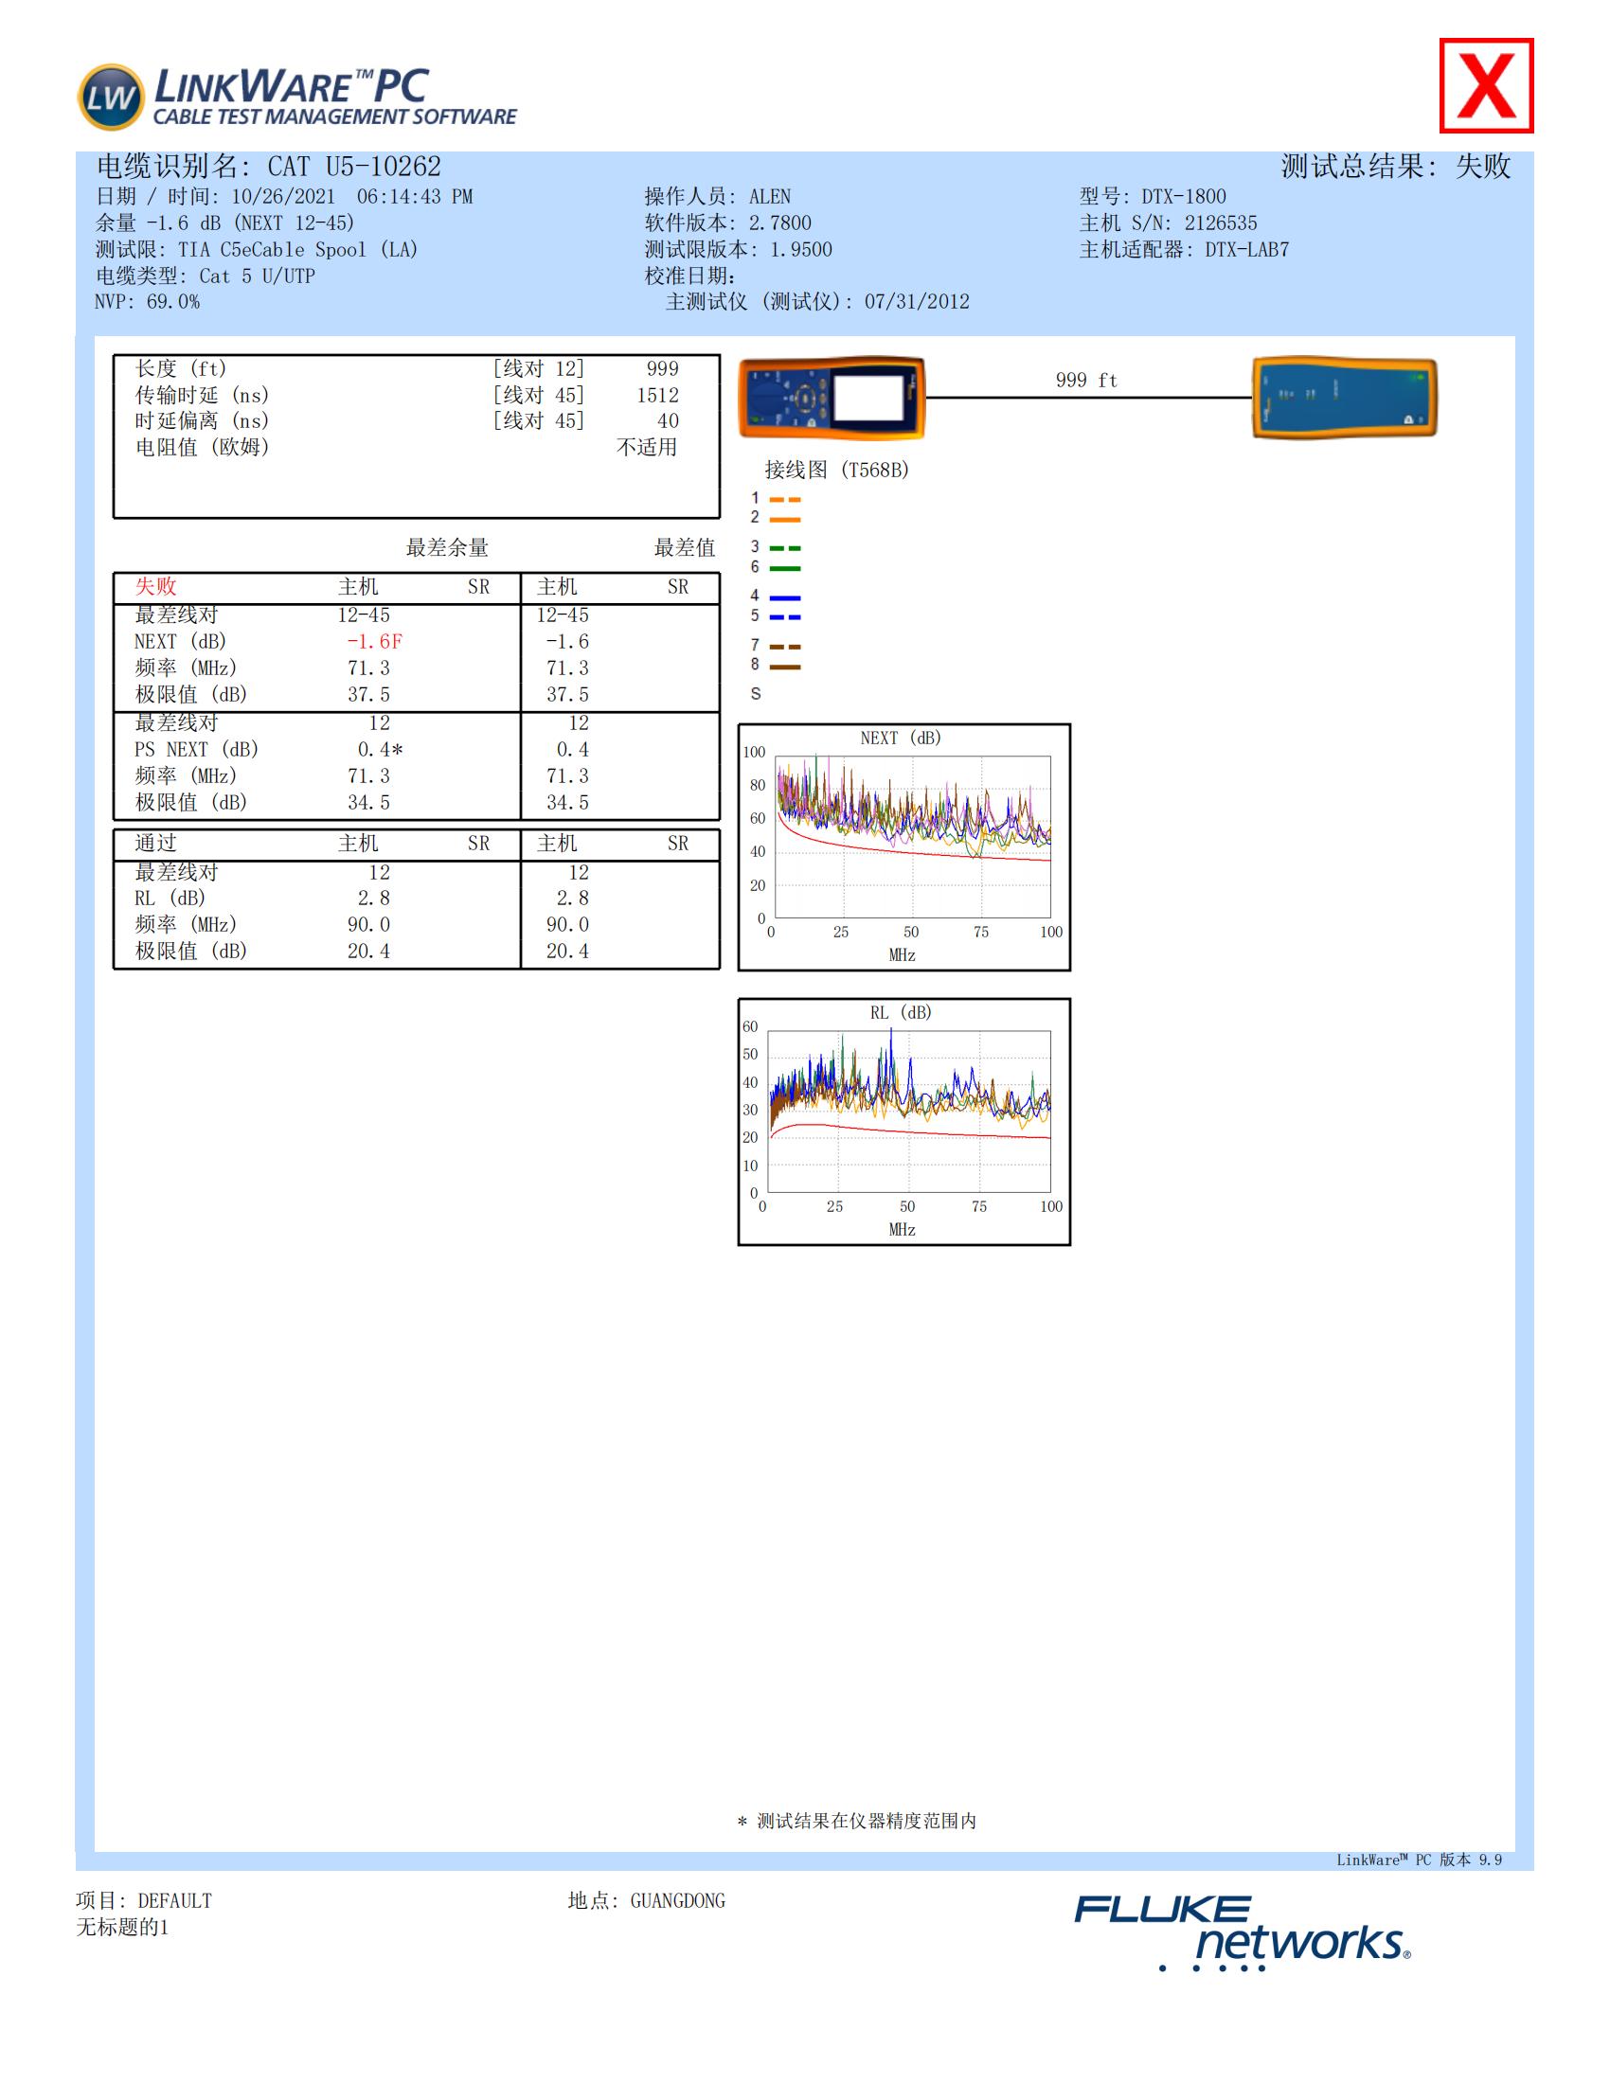Image resolution: width=1610 pixels, height=2083 pixels.
Task: Click the Fluke Networks logo
Action: [1242, 1932]
